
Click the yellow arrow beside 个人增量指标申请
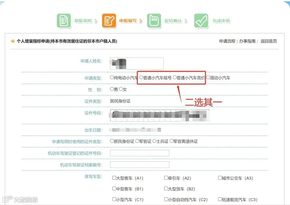[12, 41]
